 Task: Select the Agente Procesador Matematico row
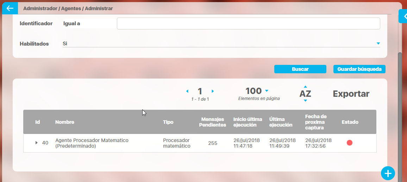tap(92, 143)
